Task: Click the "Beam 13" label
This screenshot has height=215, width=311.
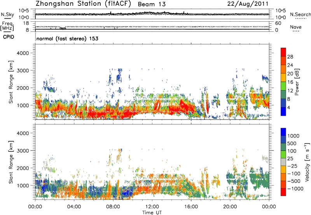Action: [x=152, y=4]
